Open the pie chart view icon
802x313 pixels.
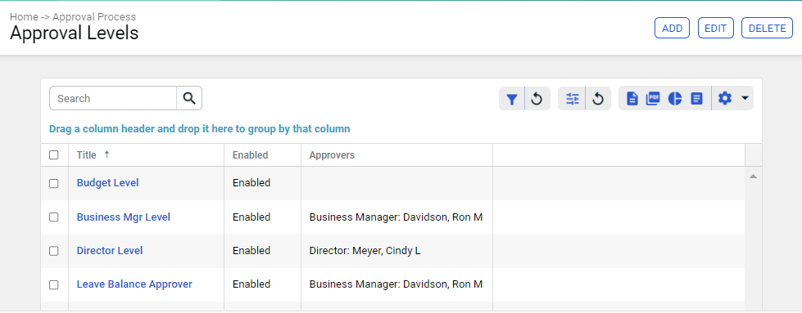coord(675,99)
